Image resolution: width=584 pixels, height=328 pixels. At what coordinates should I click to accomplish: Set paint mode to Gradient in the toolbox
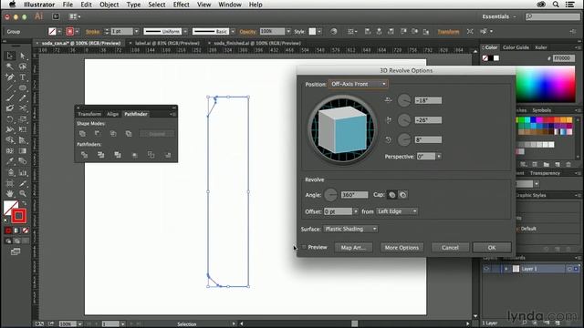(x=16, y=231)
